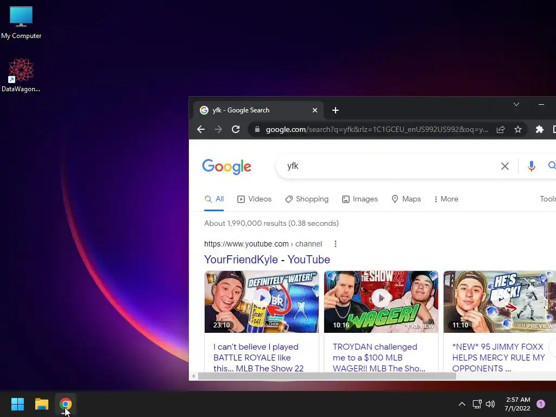The height and width of the screenshot is (417, 556).
Task: Click the address bar URL
Action: pyautogui.click(x=377, y=129)
